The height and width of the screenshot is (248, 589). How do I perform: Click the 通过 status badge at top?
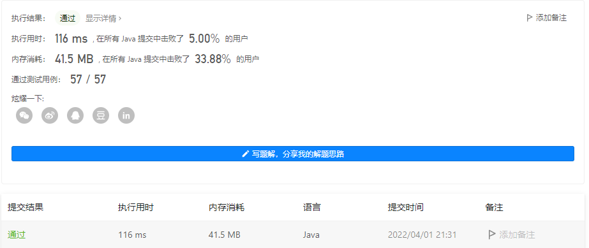tap(68, 18)
